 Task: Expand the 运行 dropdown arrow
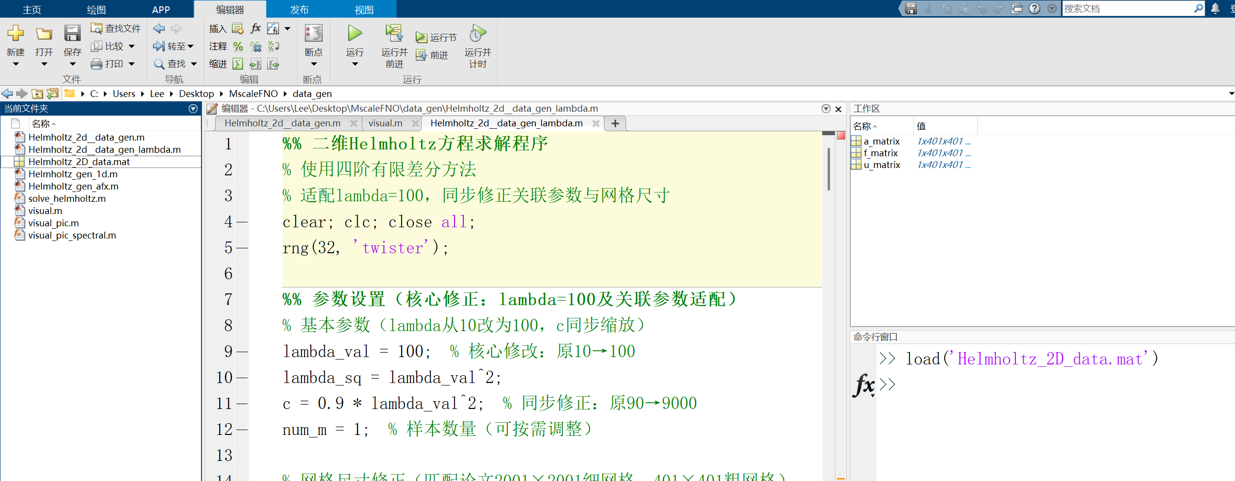click(354, 64)
